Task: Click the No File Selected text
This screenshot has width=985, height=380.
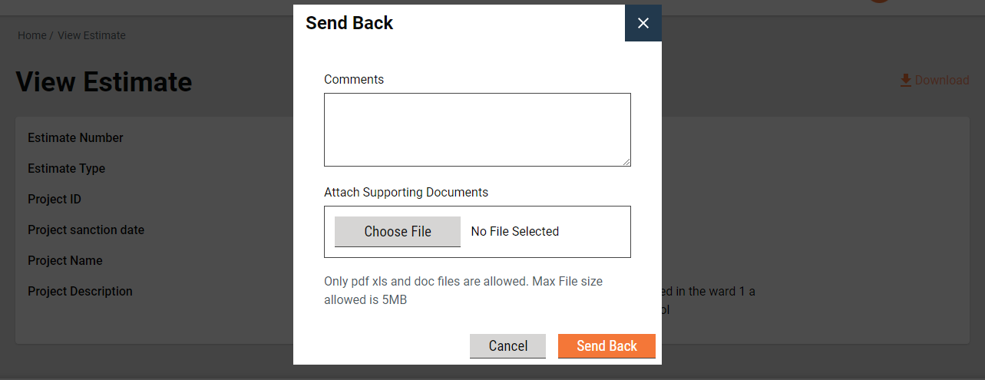Action: [x=514, y=232]
